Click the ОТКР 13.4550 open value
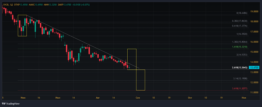This screenshot has width=262, height=107. [x=21, y=5]
